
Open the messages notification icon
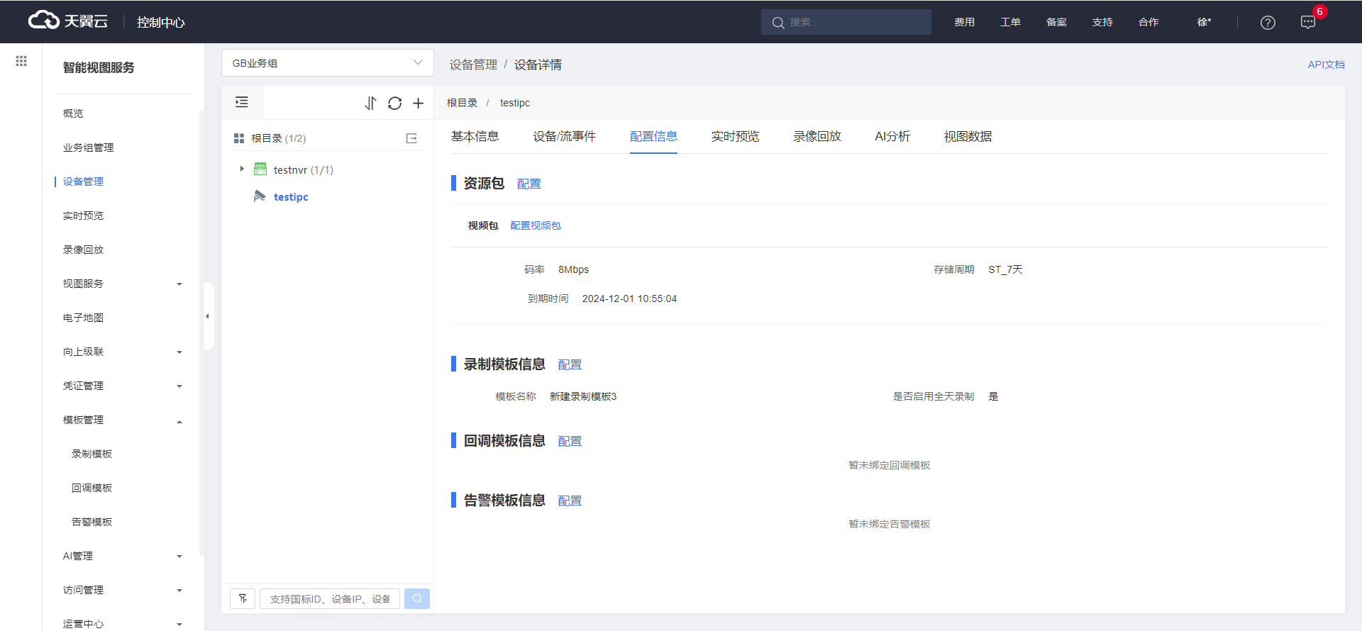click(1307, 23)
